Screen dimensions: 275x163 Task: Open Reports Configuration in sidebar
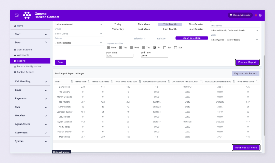point(29,66)
